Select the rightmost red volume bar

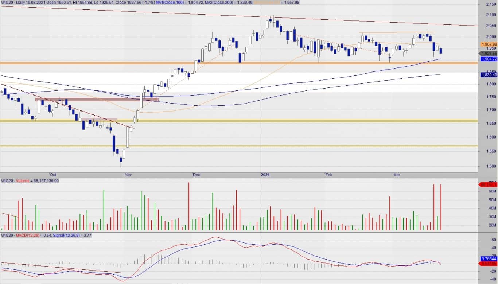pos(441,207)
